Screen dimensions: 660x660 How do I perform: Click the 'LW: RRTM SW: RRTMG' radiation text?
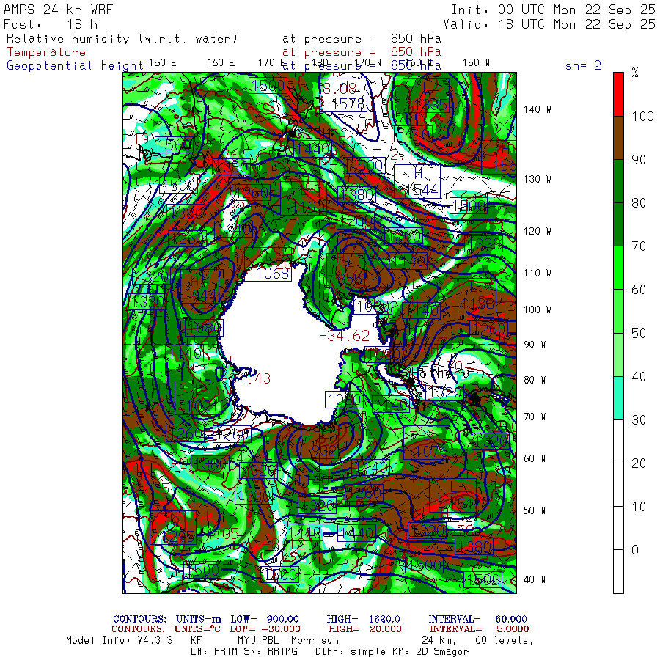click(243, 652)
